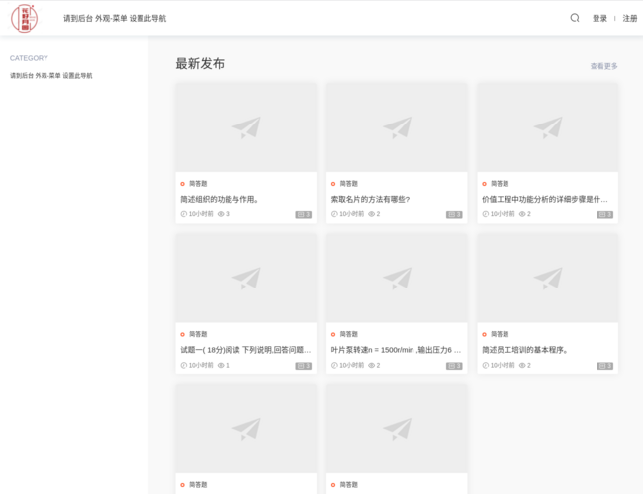This screenshot has height=494, width=643.
Task: Open thumbnail of 索取名片的方法有哪些 post
Action: [397, 127]
